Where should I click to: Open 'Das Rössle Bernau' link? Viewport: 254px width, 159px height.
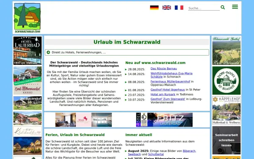(163, 69)
